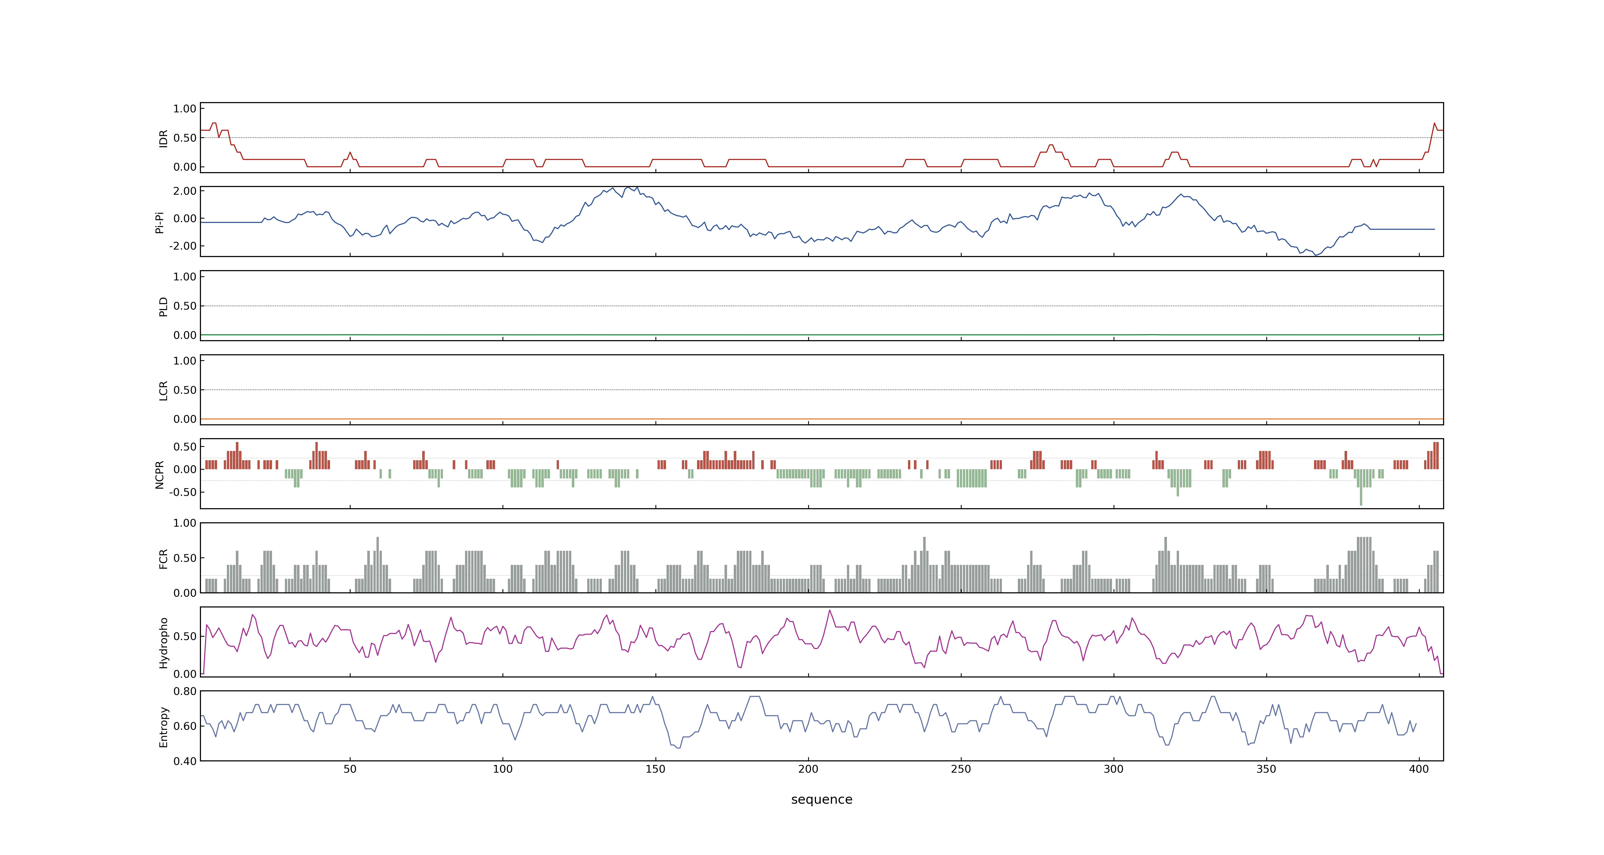The height and width of the screenshot is (855, 1604).
Task: Click the 1.00 tick on LCR axis
Action: click(185, 361)
